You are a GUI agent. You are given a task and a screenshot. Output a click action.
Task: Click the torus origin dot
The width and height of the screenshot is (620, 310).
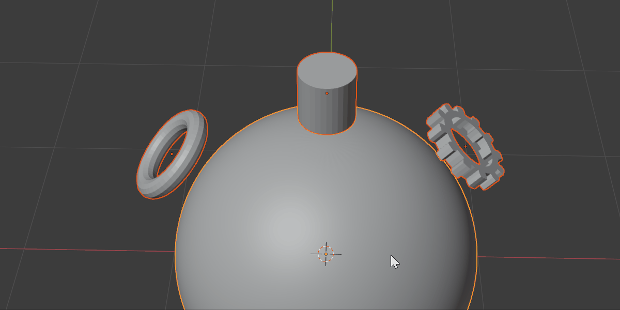(172, 153)
